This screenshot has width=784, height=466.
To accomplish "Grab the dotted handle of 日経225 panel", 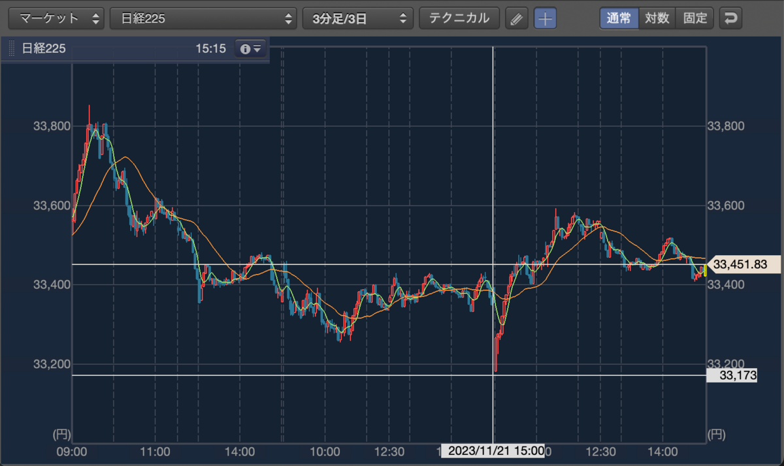I will 10,49.
